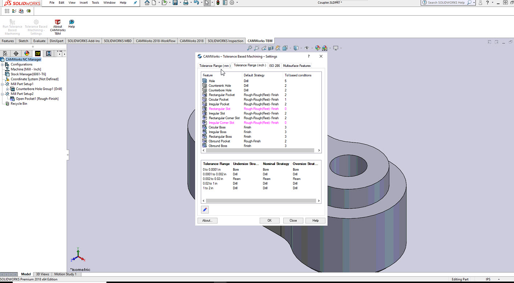Click the Save icon
Screen dimensions: 514x283
(x=175, y=3)
